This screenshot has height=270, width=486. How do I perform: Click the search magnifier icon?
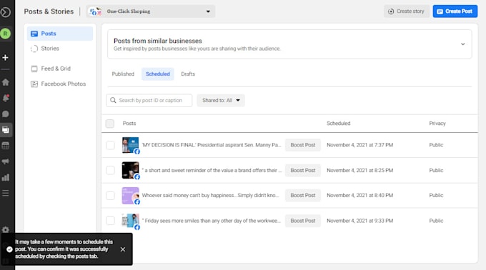(113, 100)
